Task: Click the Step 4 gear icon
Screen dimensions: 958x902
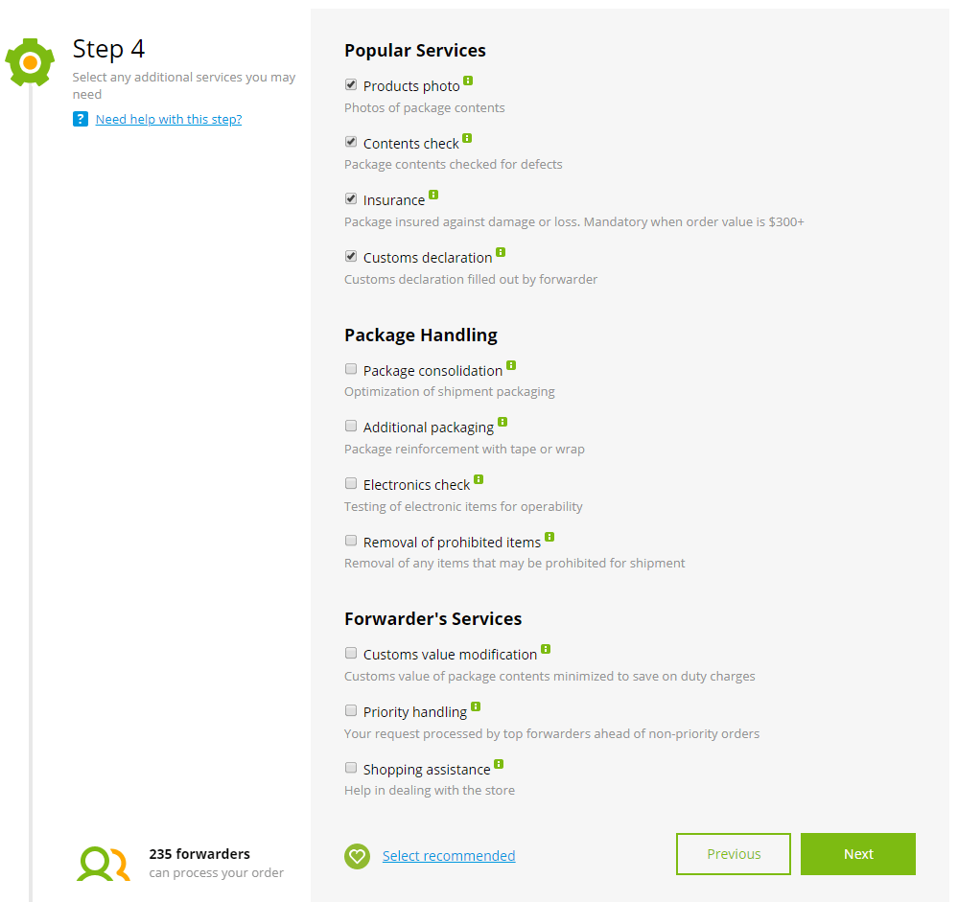Action: click(x=30, y=62)
